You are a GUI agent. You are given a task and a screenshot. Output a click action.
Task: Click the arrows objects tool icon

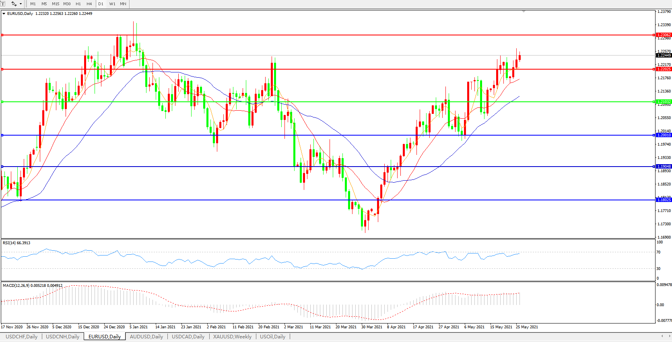[14, 4]
